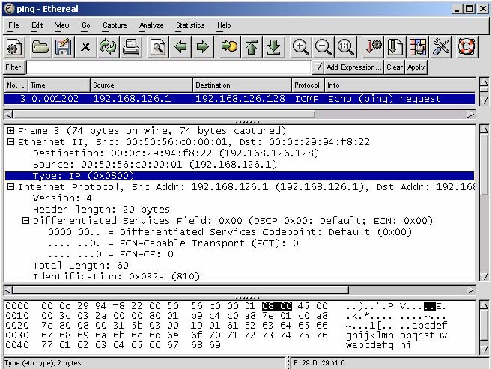Jump to first packet arrow icon
The width and height of the screenshot is (492, 369).
(251, 47)
